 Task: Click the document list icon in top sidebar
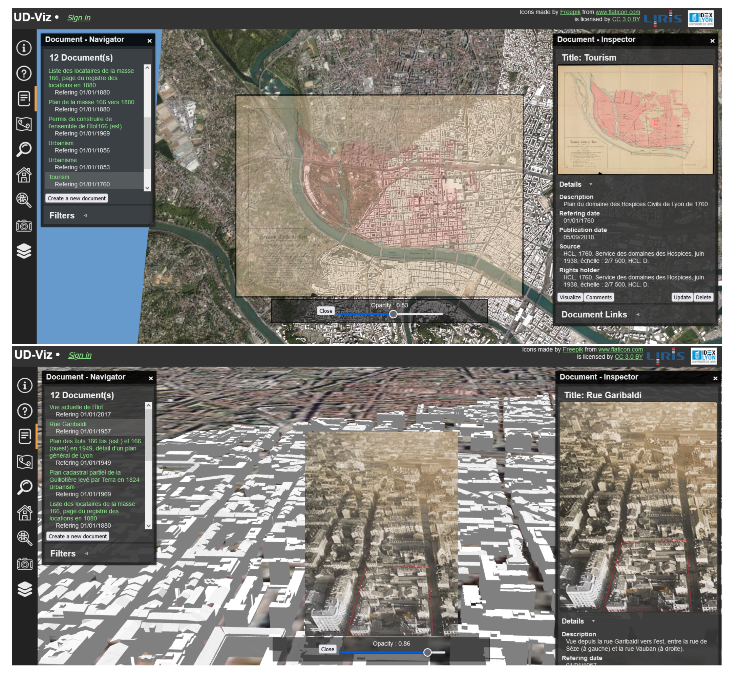click(x=24, y=99)
